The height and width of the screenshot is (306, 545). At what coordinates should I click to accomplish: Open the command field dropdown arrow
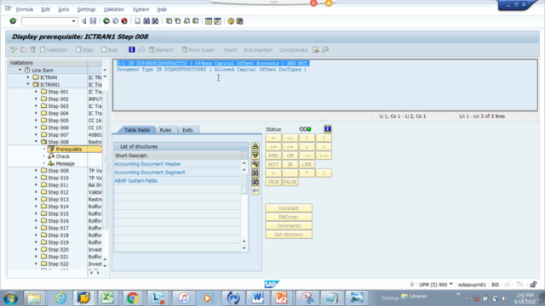tap(73, 21)
